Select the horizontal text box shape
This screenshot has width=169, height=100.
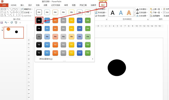click(2, 9)
